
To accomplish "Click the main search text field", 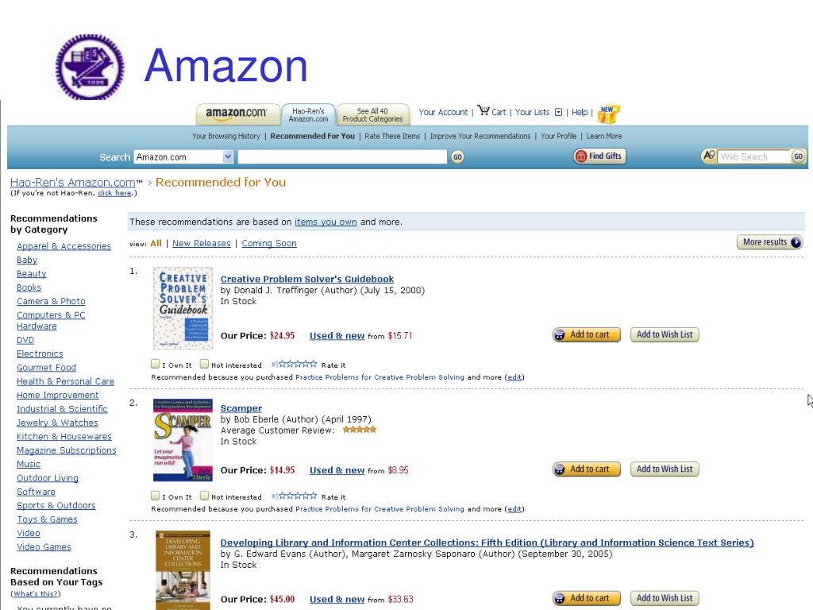I will tap(342, 156).
